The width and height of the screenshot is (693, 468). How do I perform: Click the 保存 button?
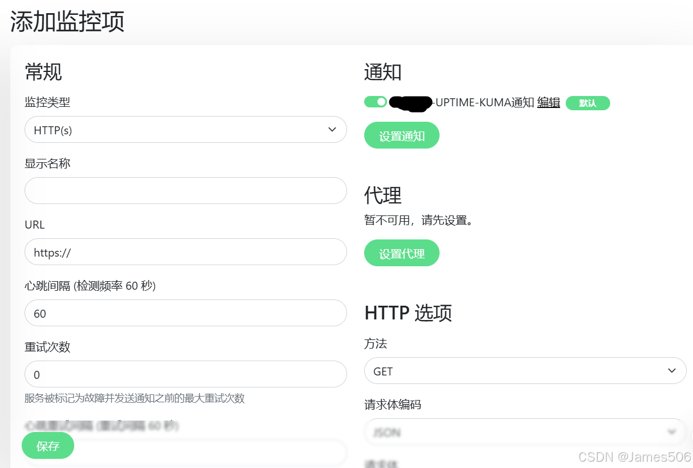click(x=48, y=446)
